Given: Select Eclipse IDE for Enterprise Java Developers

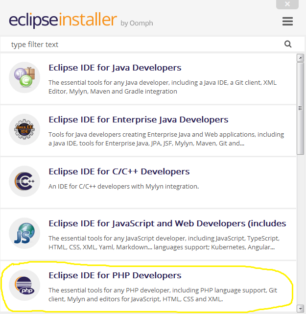Looking at the screenshot, I should (x=138, y=120).
